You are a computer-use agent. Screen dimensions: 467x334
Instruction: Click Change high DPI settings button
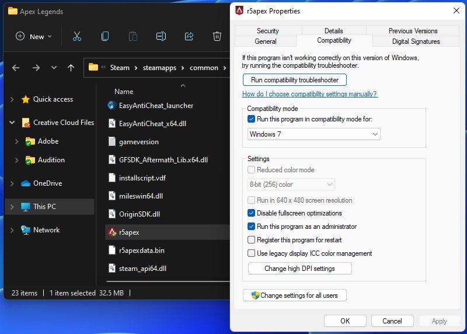299,269
